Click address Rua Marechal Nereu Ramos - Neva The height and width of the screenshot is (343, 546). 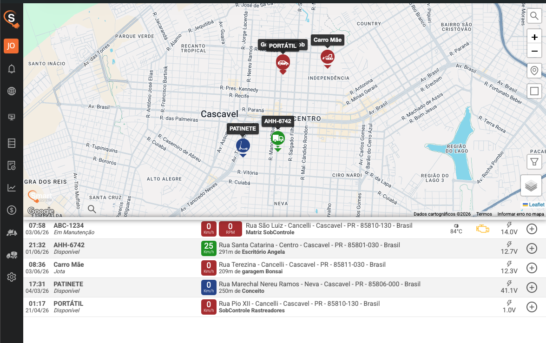pyautogui.click(x=319, y=284)
